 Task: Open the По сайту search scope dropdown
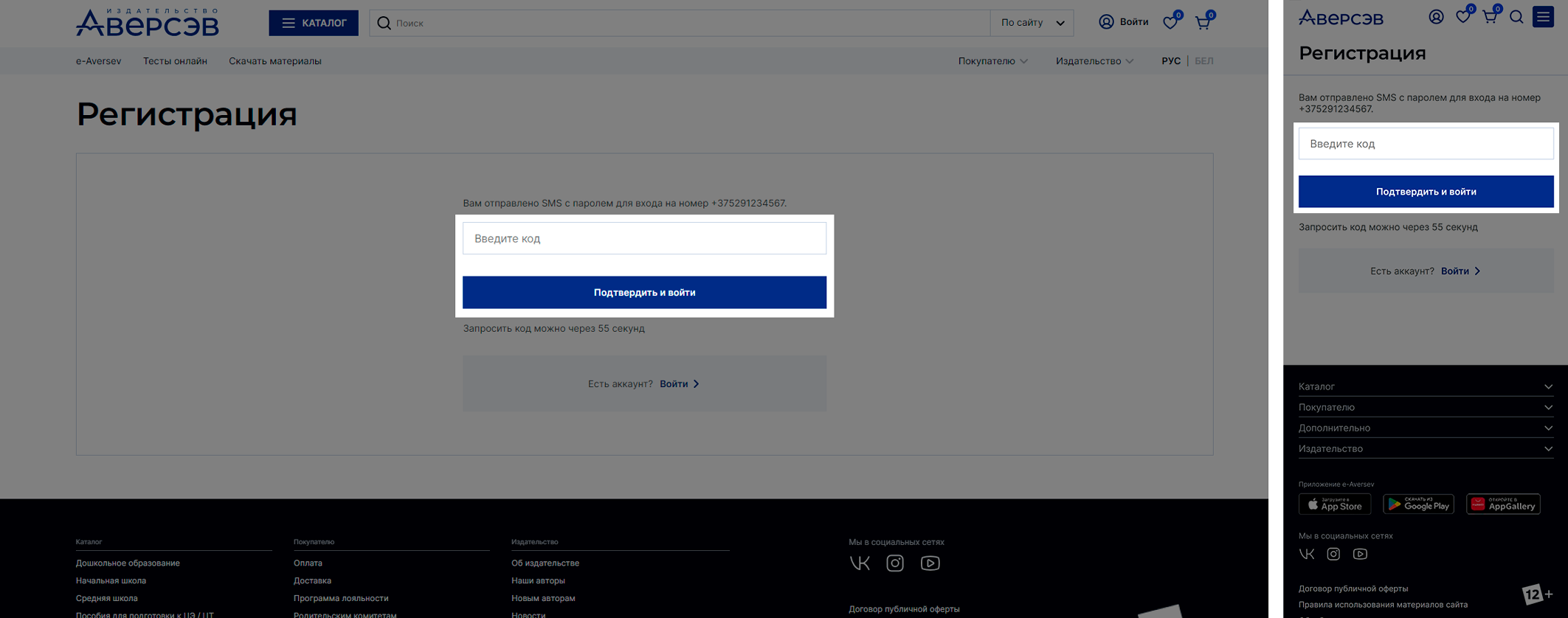coord(1032,23)
